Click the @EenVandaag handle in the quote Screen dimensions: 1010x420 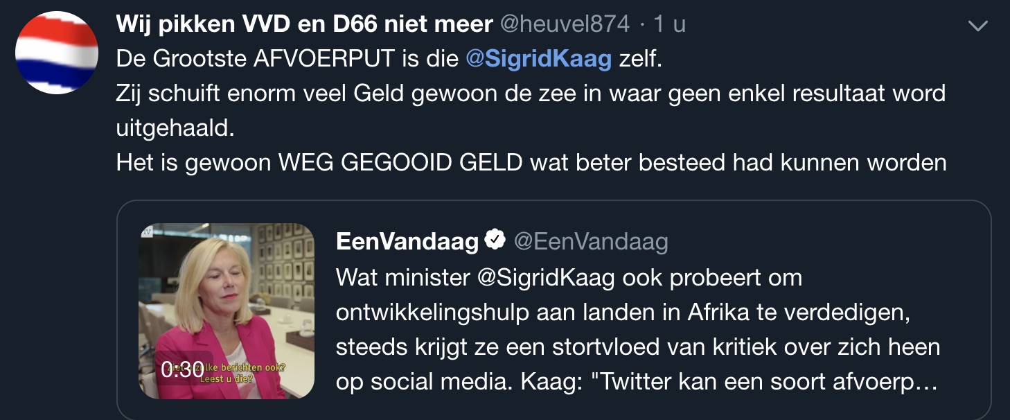[x=590, y=241]
